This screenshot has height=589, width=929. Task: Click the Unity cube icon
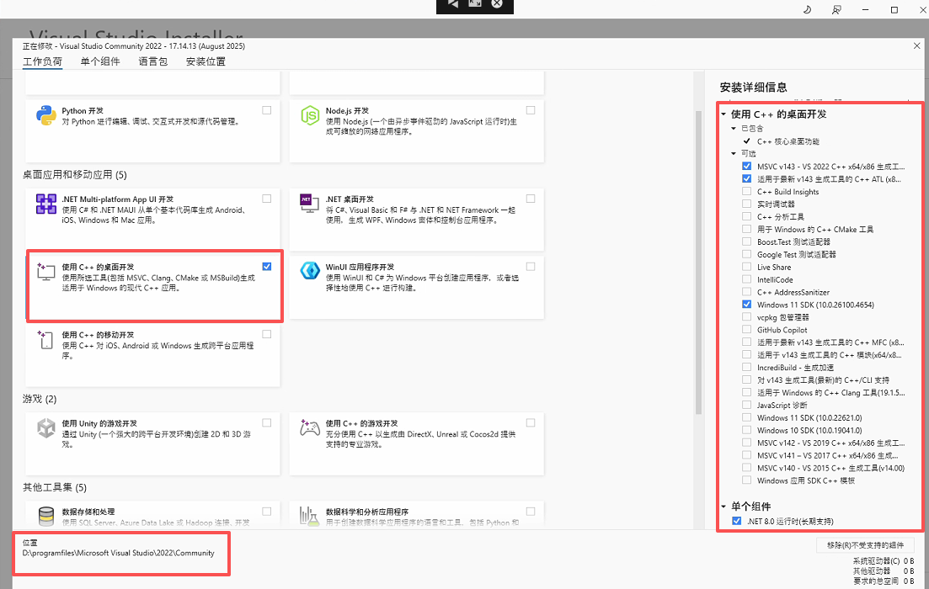(x=47, y=429)
